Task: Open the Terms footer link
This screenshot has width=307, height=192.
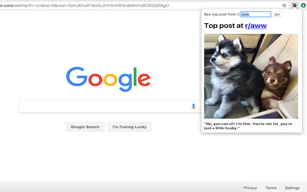Action: pyautogui.click(x=271, y=188)
